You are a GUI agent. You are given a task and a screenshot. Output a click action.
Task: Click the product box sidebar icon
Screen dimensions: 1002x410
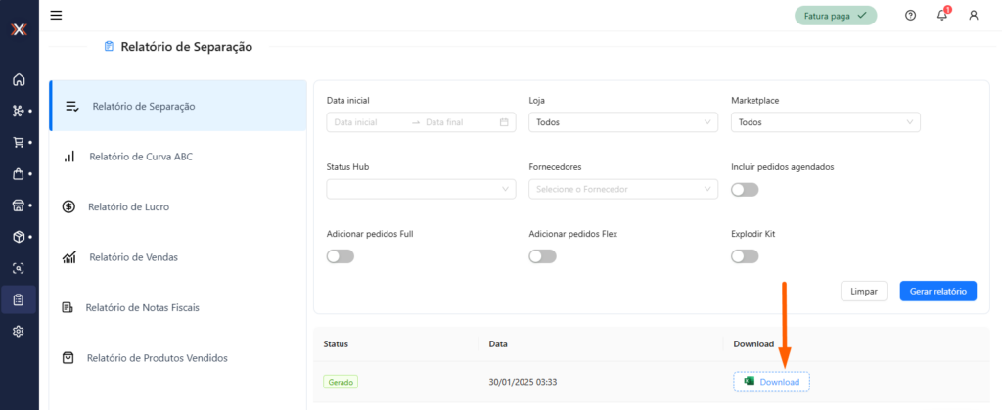(x=19, y=237)
